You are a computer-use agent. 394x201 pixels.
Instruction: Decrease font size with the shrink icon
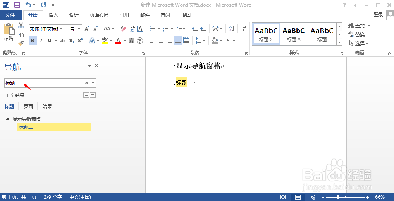(x=95, y=29)
